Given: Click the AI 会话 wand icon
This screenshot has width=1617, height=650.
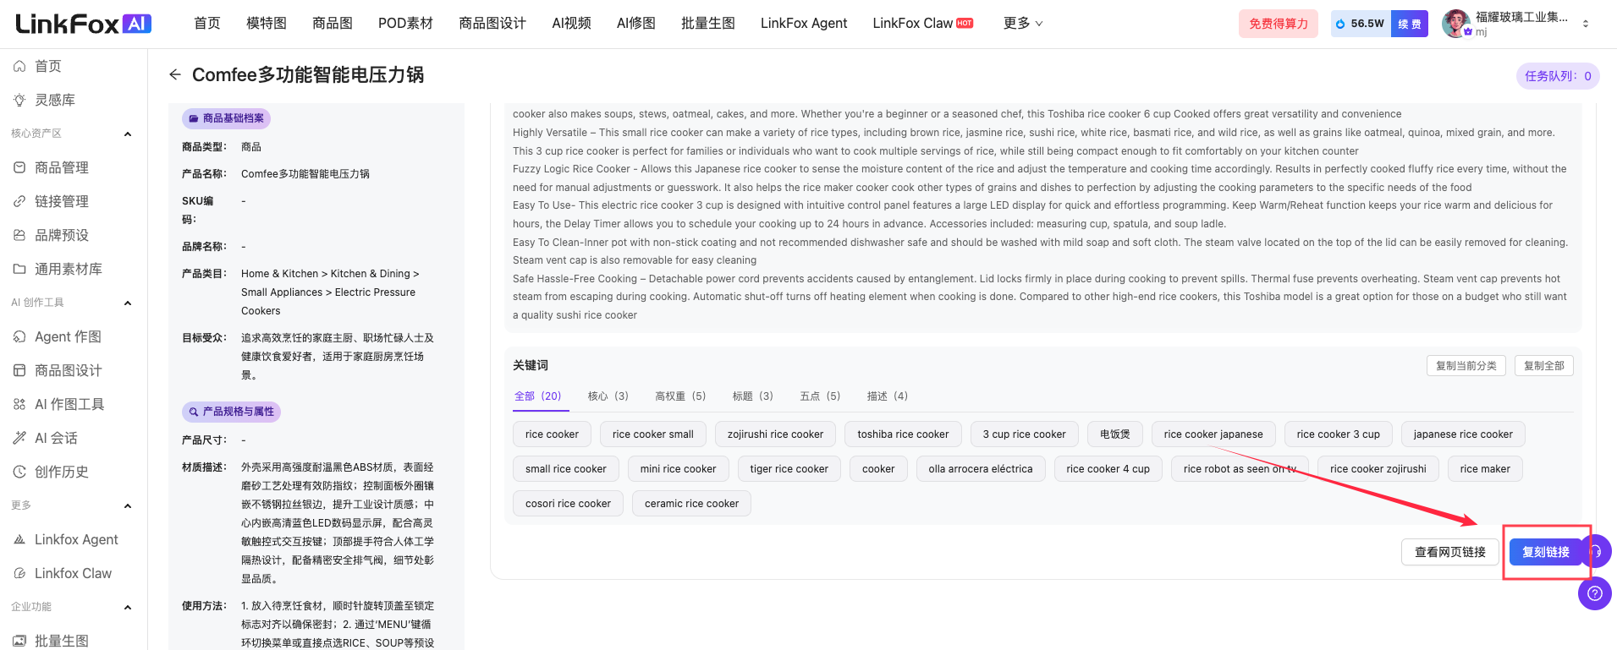Looking at the screenshot, I should 19,438.
